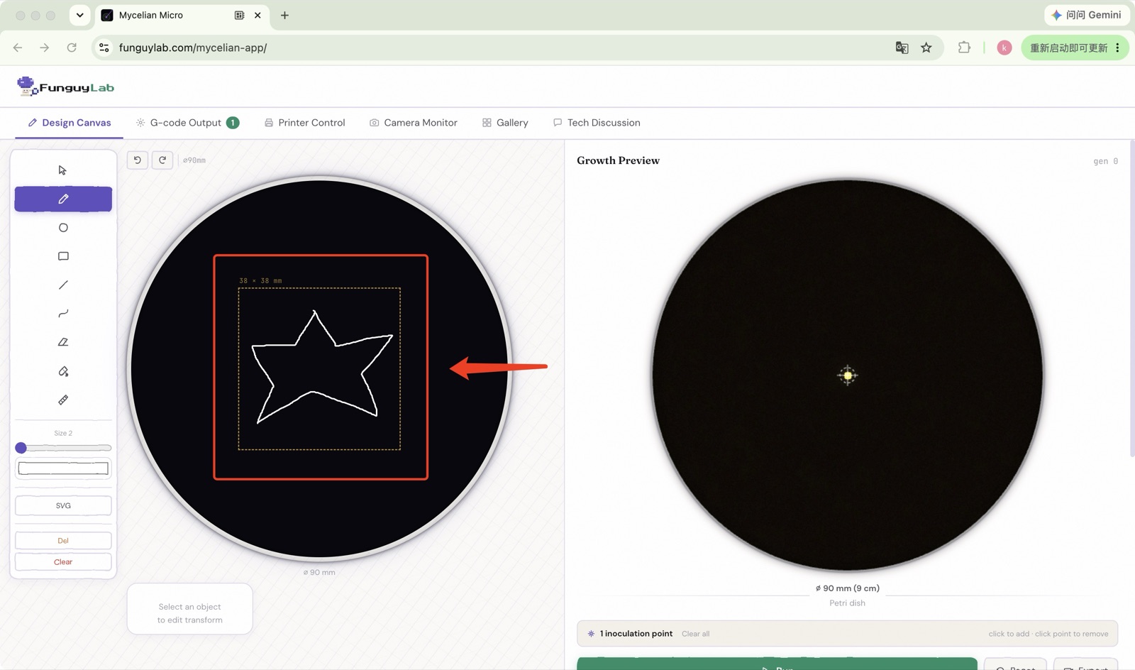This screenshot has height=670, width=1135.
Task: Click the '38 × 38 mm' dimension label
Action: [260, 281]
